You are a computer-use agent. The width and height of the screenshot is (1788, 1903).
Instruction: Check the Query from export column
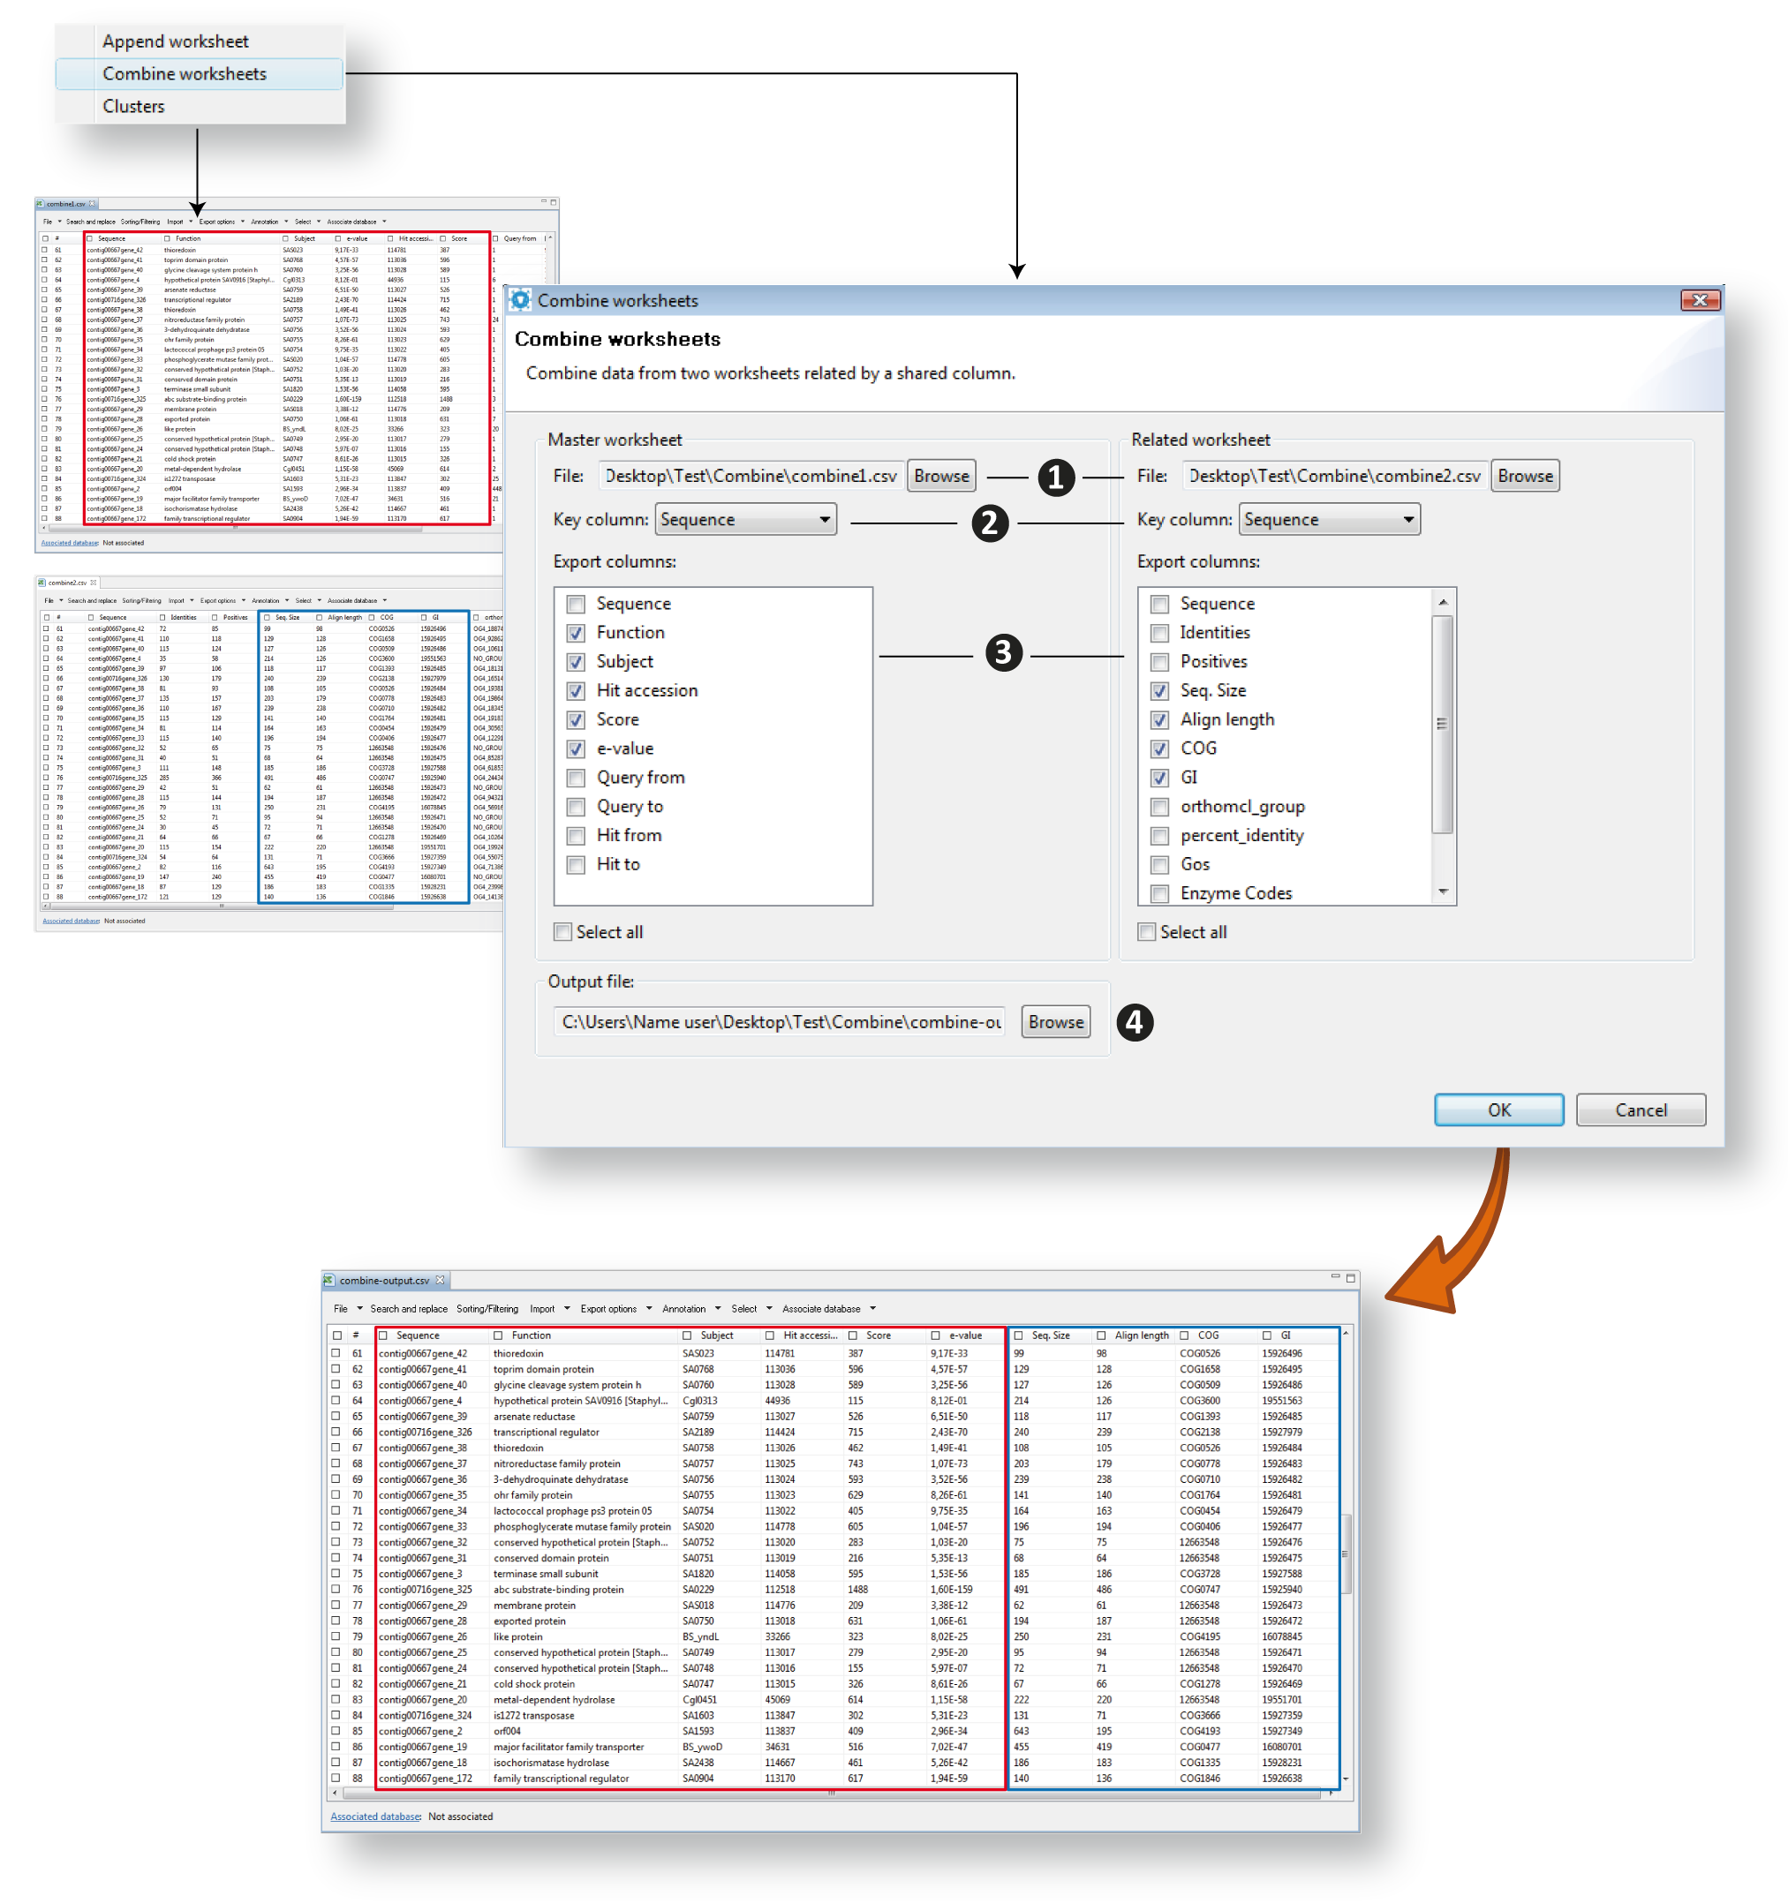[576, 778]
